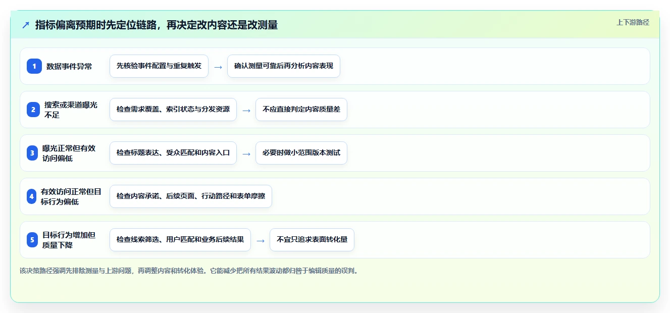The width and height of the screenshot is (670, 313).
Task: Select step badge number 3
Action: (32, 153)
